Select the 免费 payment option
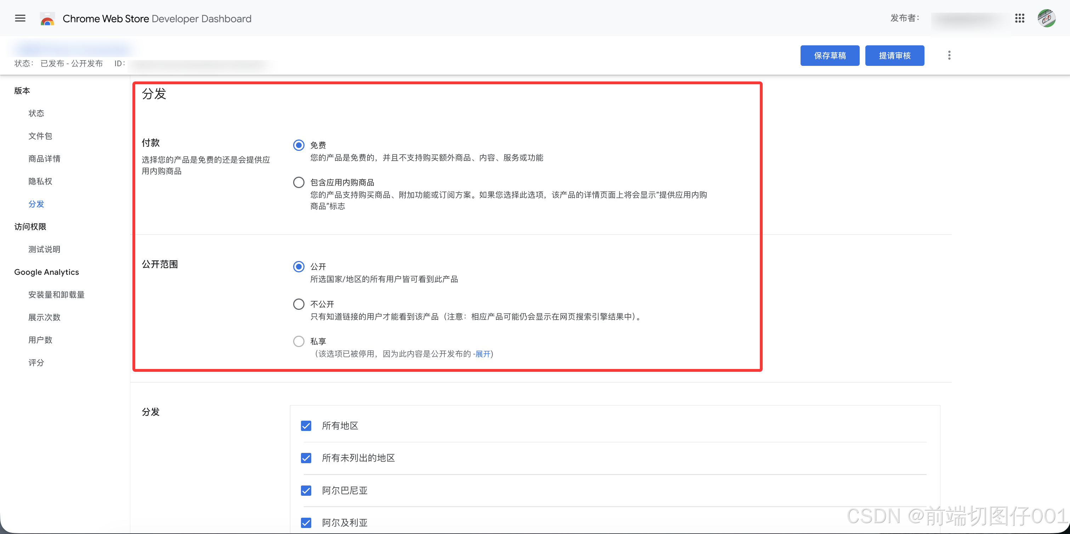 pos(298,145)
